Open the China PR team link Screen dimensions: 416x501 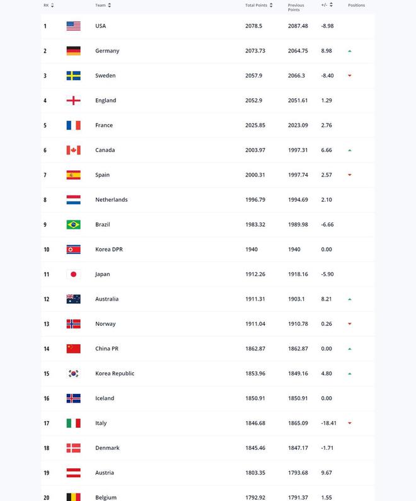(x=106, y=349)
